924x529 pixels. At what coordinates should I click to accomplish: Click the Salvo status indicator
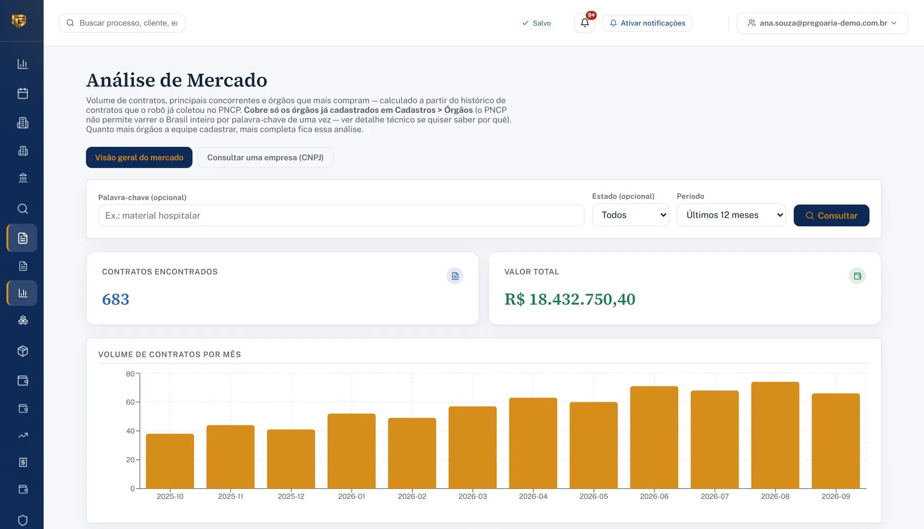click(536, 23)
